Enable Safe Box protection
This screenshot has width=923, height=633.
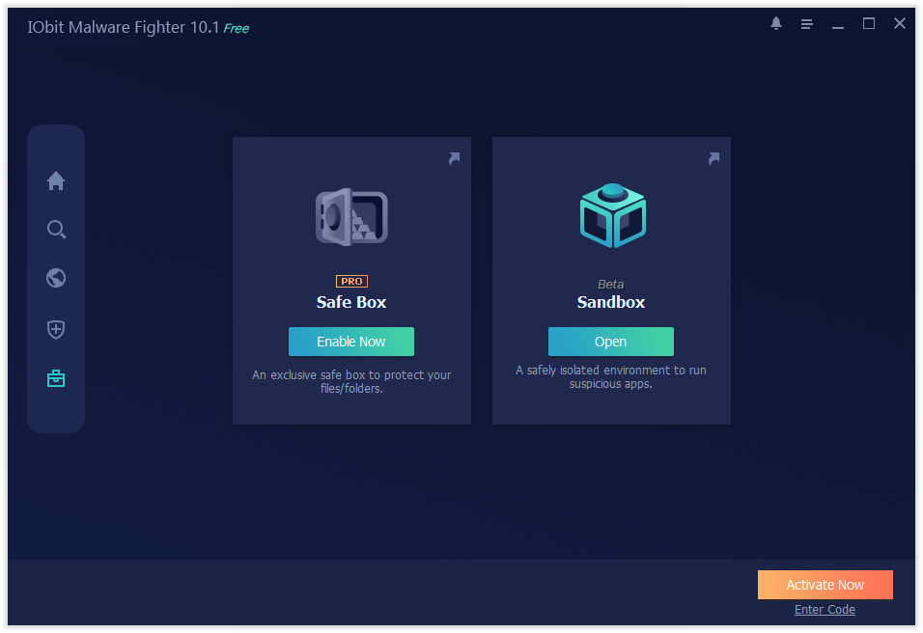click(x=350, y=342)
